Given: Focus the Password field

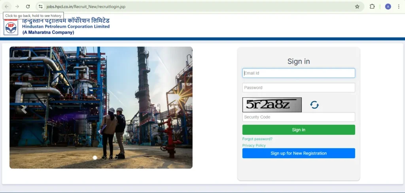Looking at the screenshot, I should [299, 88].
